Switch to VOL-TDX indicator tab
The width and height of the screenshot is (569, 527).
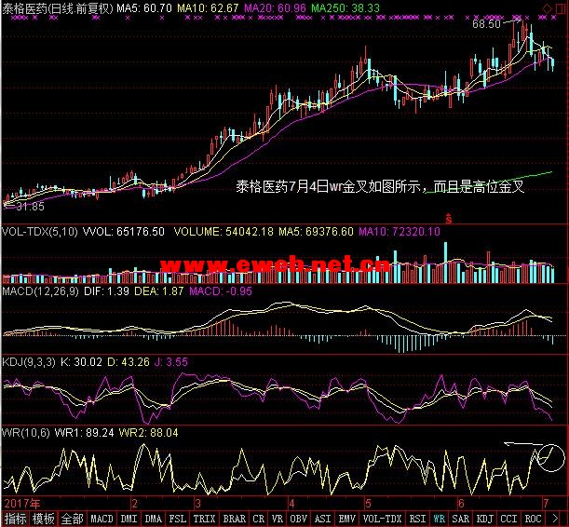tap(383, 519)
